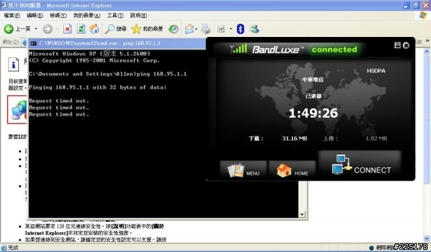Click the toolbar overflow chevron at right
Image resolution: width=431 pixels, height=252 pixels.
click(x=428, y=41)
